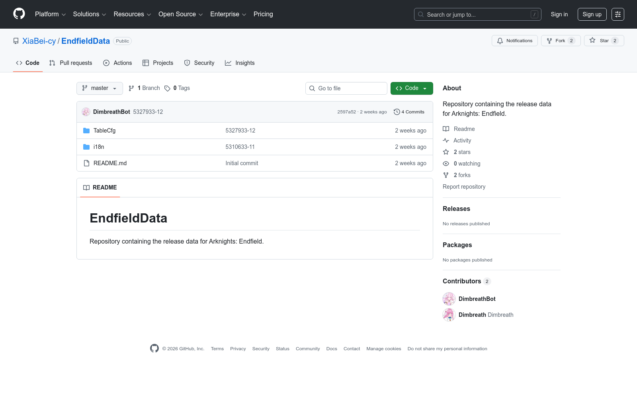Click DimbreathBot avatar in the commit row
Screen dimensions: 637x398
pos(86,112)
